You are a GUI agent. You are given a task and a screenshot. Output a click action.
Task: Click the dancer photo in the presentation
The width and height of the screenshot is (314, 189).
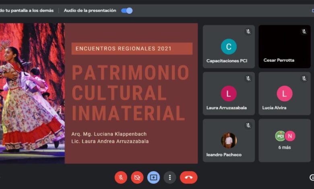pyautogui.click(x=32, y=93)
